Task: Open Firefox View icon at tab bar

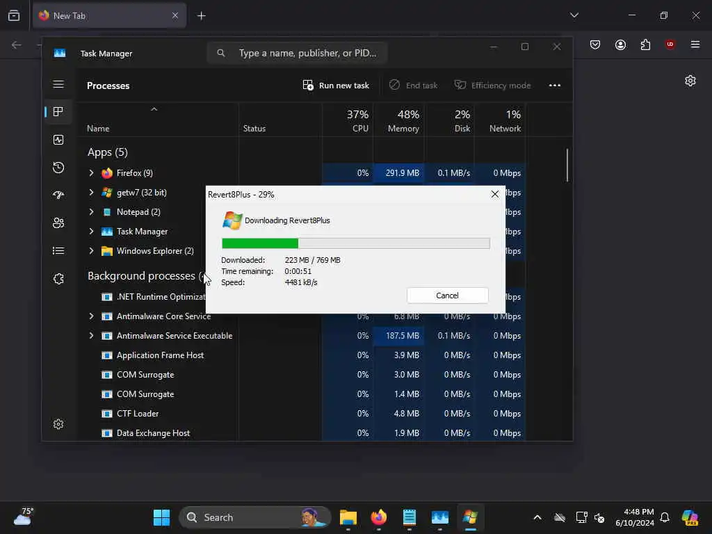Action: point(14,15)
